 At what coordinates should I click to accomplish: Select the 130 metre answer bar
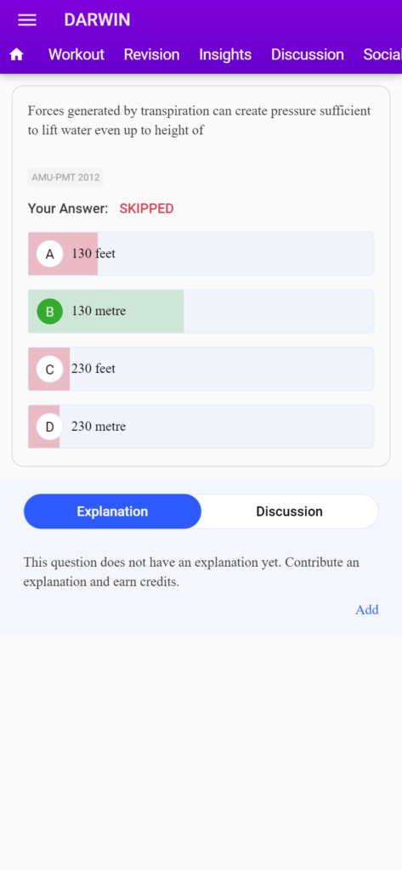pos(201,312)
